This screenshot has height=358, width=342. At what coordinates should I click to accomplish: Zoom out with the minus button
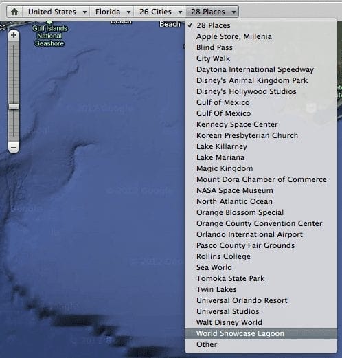(14, 148)
